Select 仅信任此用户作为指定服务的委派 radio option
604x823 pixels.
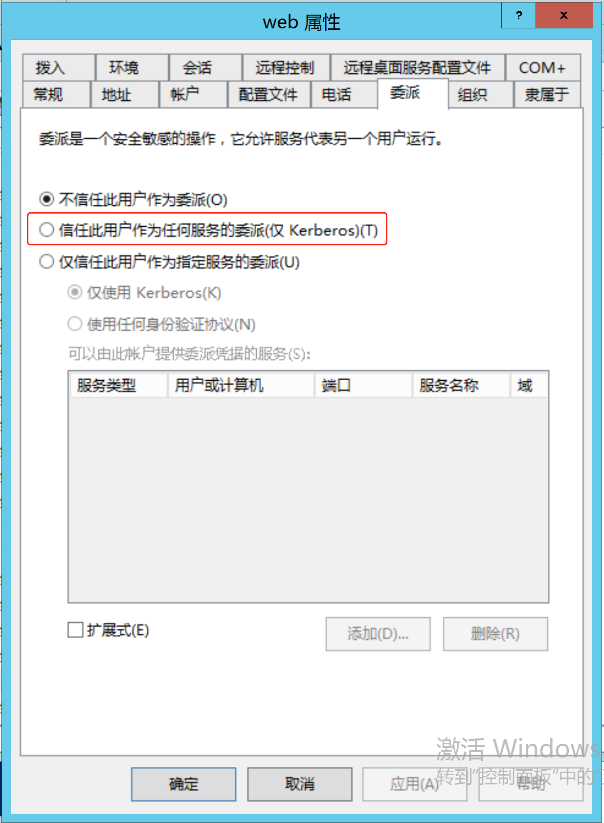(169, 262)
